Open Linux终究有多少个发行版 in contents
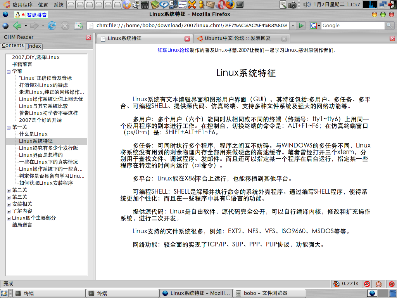This screenshot has width=397, height=298. (x=48, y=148)
